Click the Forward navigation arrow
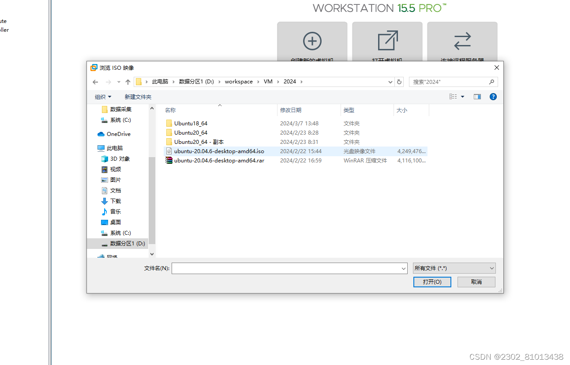The width and height of the screenshot is (570, 365). [x=108, y=82]
